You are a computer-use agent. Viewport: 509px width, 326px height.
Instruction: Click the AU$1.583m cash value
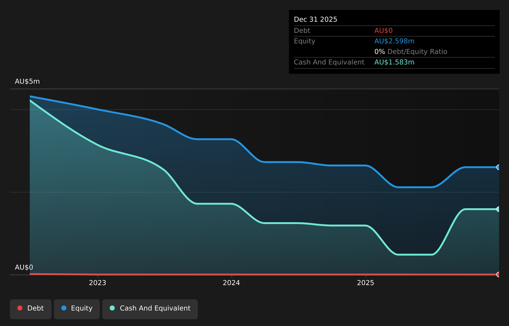394,62
